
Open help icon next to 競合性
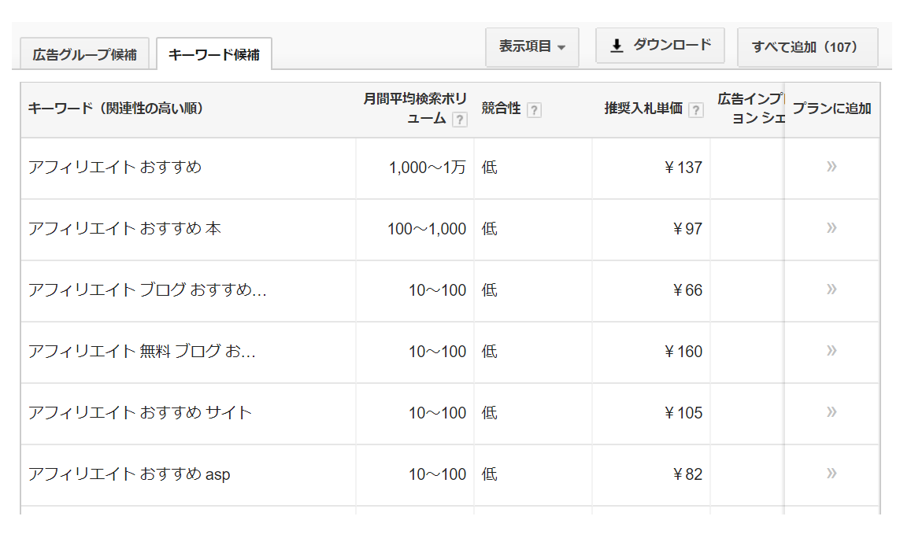coord(534,109)
